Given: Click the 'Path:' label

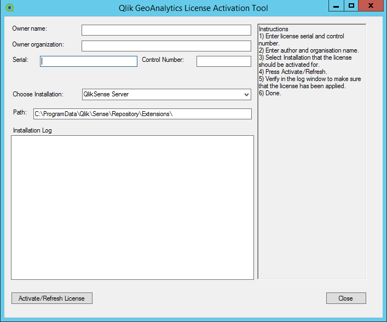Looking at the screenshot, I should point(20,112).
